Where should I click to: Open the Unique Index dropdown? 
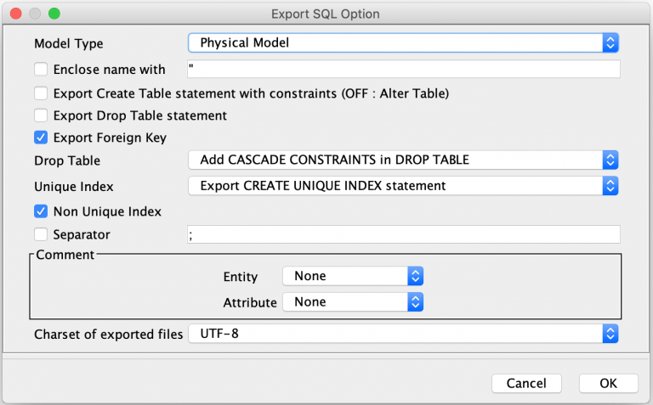402,185
